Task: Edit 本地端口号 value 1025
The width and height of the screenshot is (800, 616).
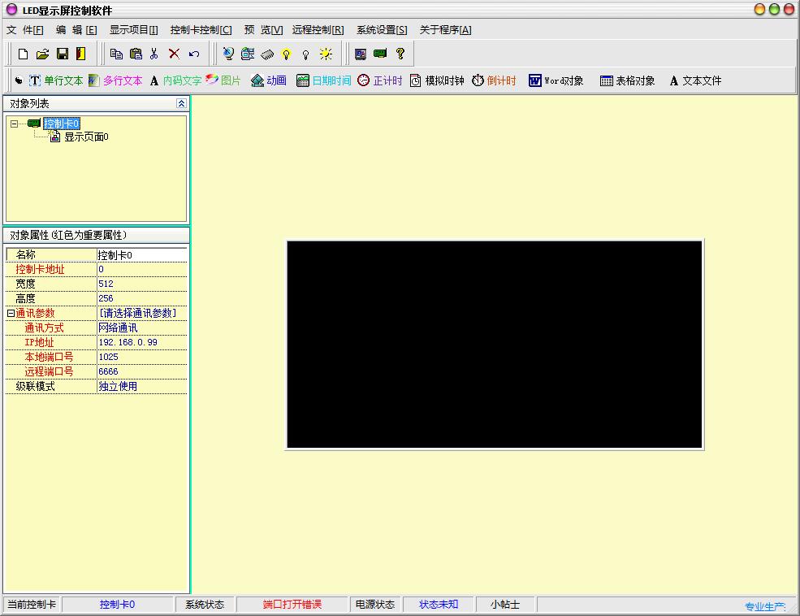Action: point(142,357)
